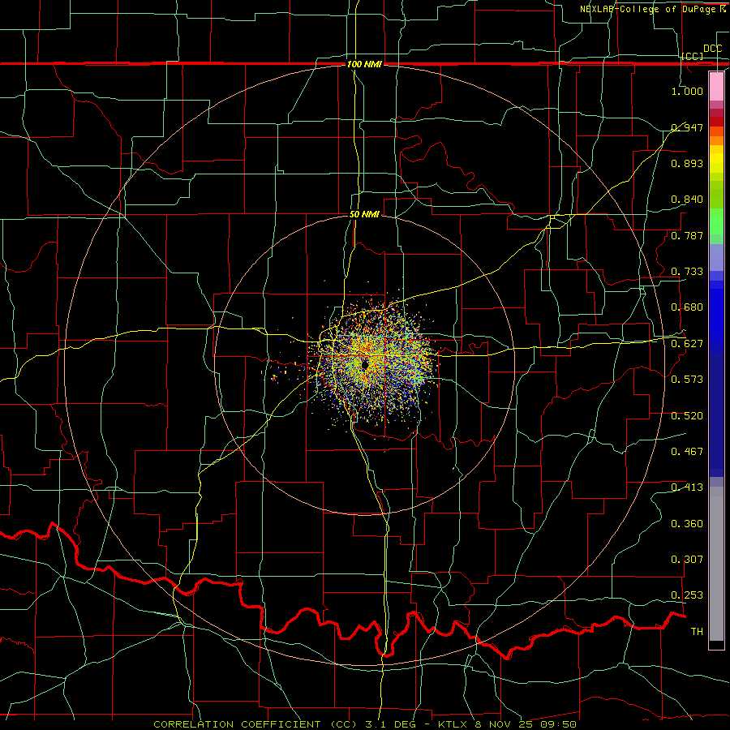Click the 0.680 color scale value
The height and width of the screenshot is (730, 730).
click(x=687, y=307)
